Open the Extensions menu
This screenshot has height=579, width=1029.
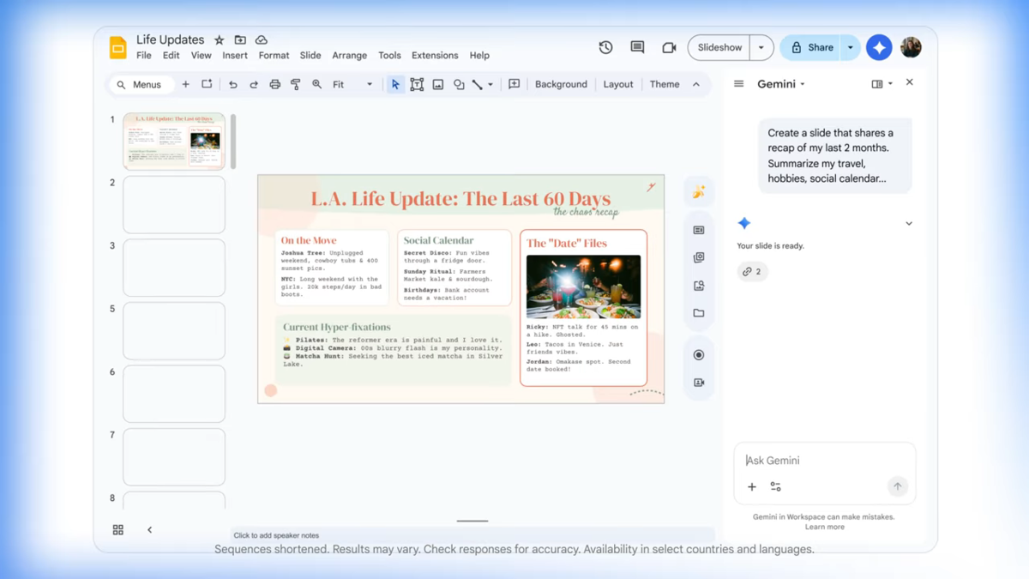(x=435, y=56)
